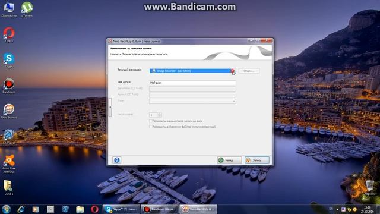Close the Nero Express window
380x214 pixels.
267,41
